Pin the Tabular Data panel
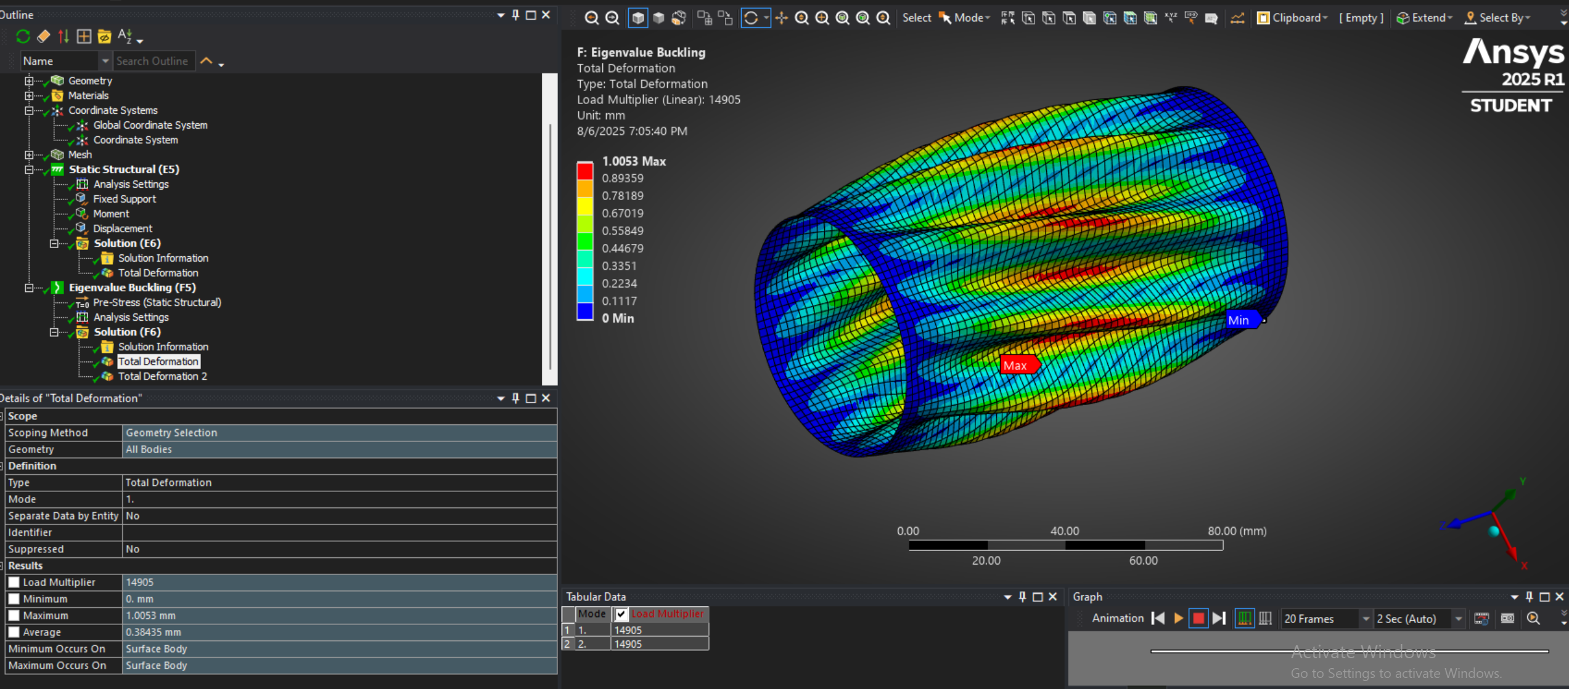The image size is (1569, 689). pyautogui.click(x=1023, y=597)
